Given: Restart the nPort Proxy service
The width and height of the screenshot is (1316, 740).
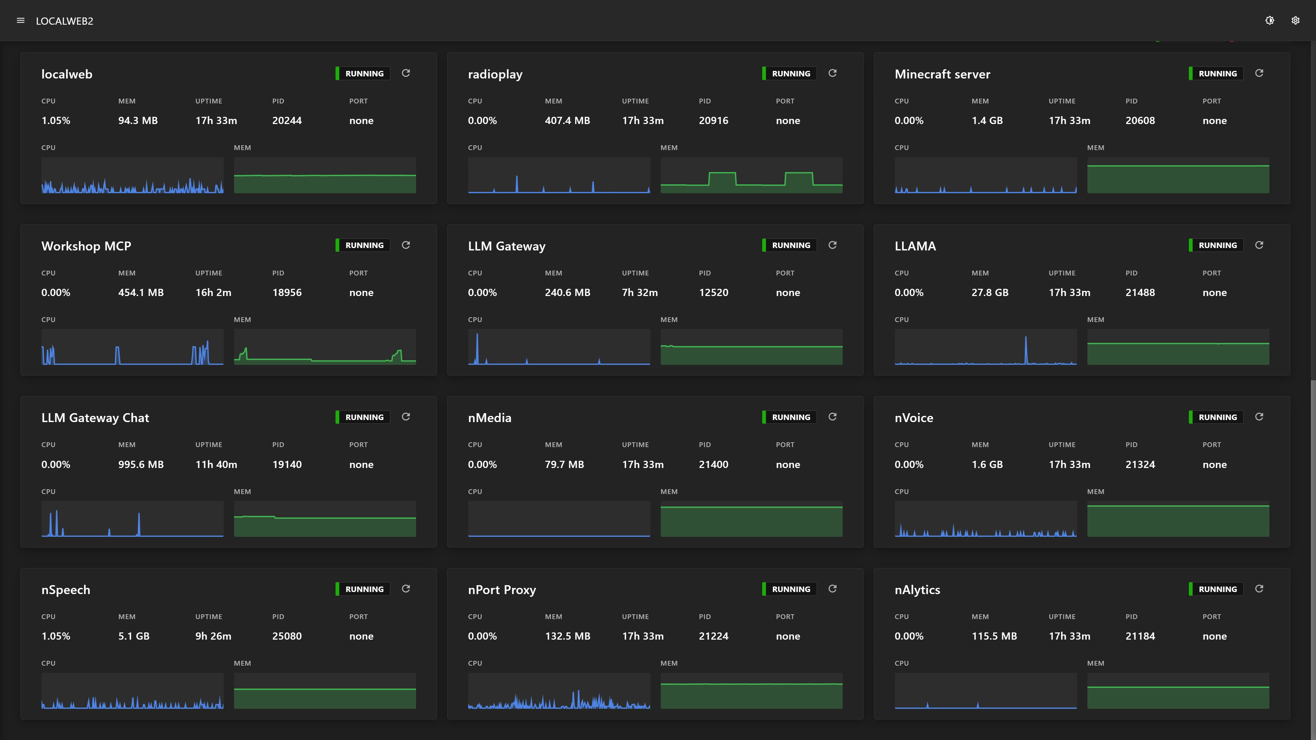Looking at the screenshot, I should coord(832,589).
